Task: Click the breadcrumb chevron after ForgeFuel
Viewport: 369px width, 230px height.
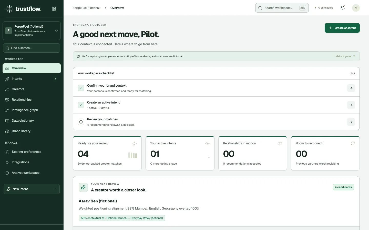Action: click(105, 8)
